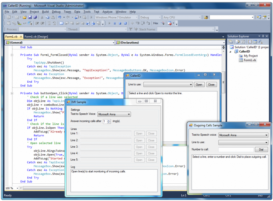Image resolution: width=273 pixels, height=201 pixels.
Task: Click Properties icon in Solution Explorer toolbar
Action: (x=231, y=42)
